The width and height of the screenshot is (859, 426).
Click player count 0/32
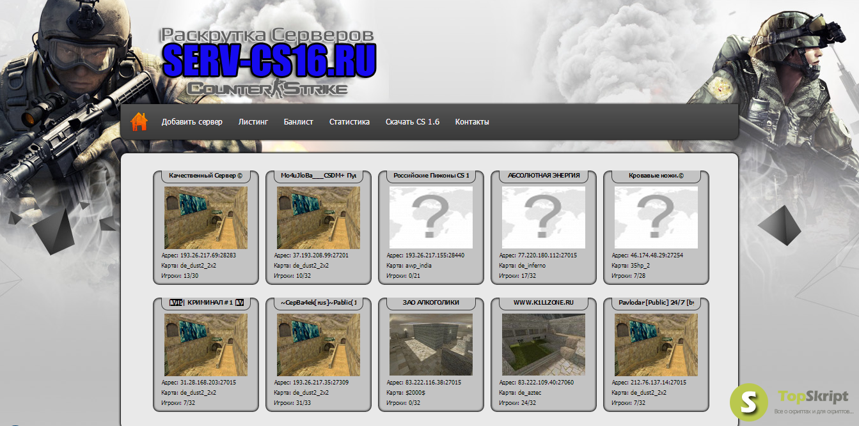tap(416, 403)
